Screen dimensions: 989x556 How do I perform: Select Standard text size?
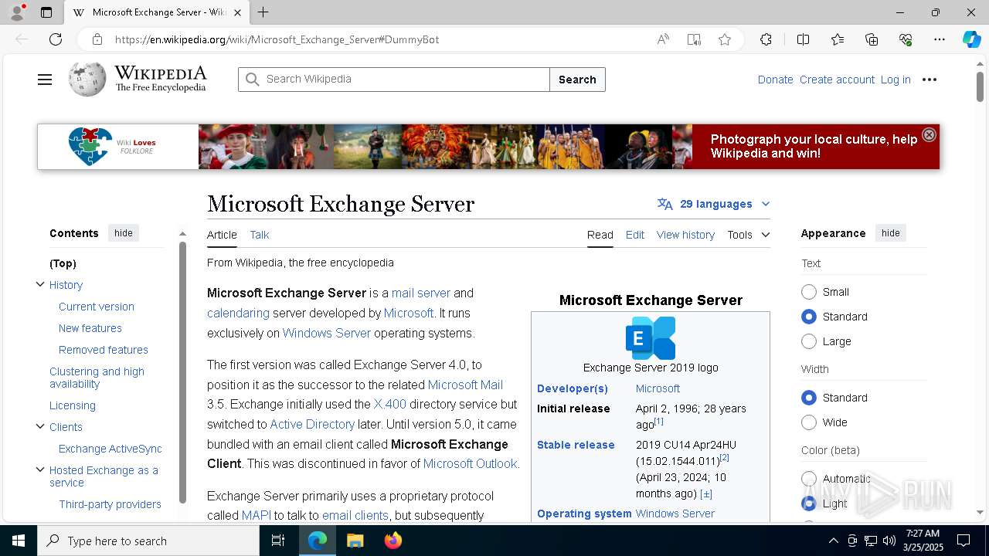809,317
